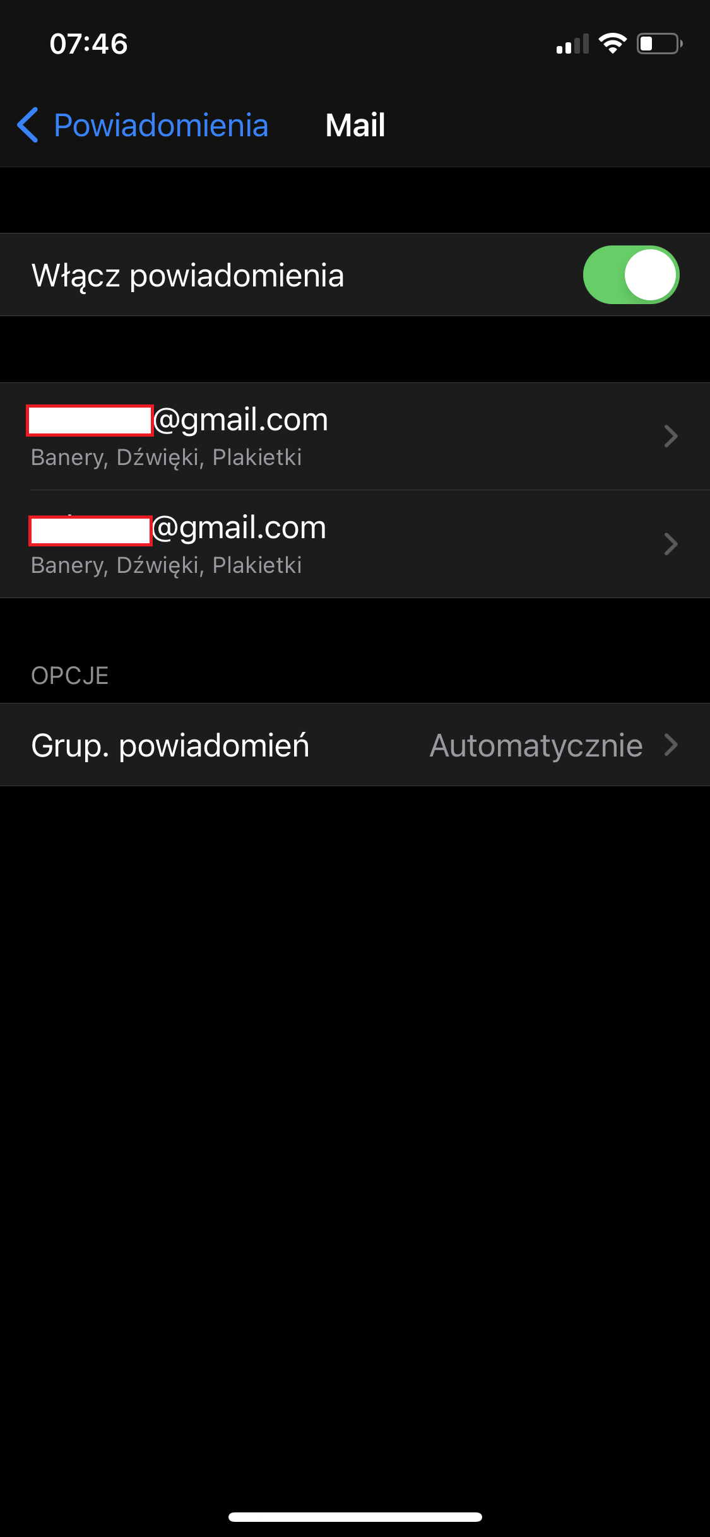710x1537 pixels.
Task: Tap Banery, Dźwięki, Plakietki under first account
Action: click(167, 457)
